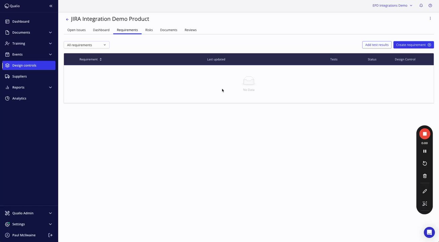Open the three-dot more options menu
This screenshot has height=242, width=439.
click(x=430, y=18)
